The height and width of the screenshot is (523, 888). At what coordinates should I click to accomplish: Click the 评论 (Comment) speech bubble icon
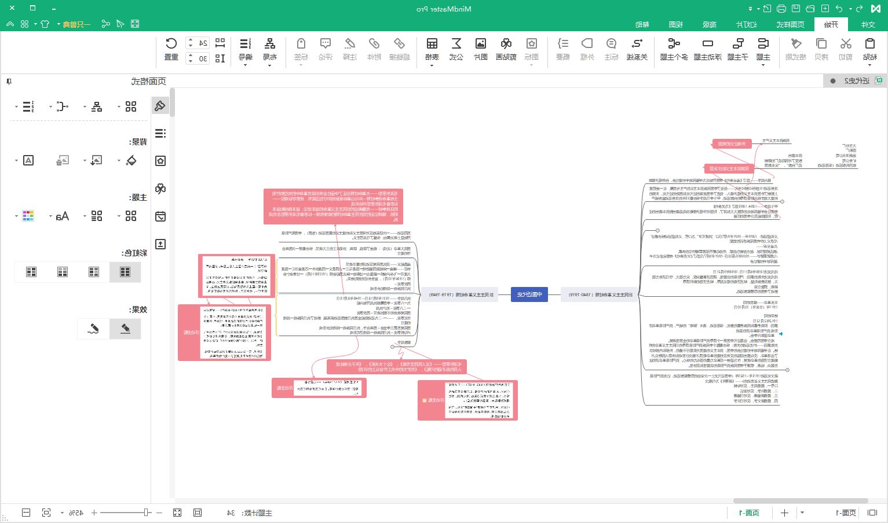coord(326,44)
